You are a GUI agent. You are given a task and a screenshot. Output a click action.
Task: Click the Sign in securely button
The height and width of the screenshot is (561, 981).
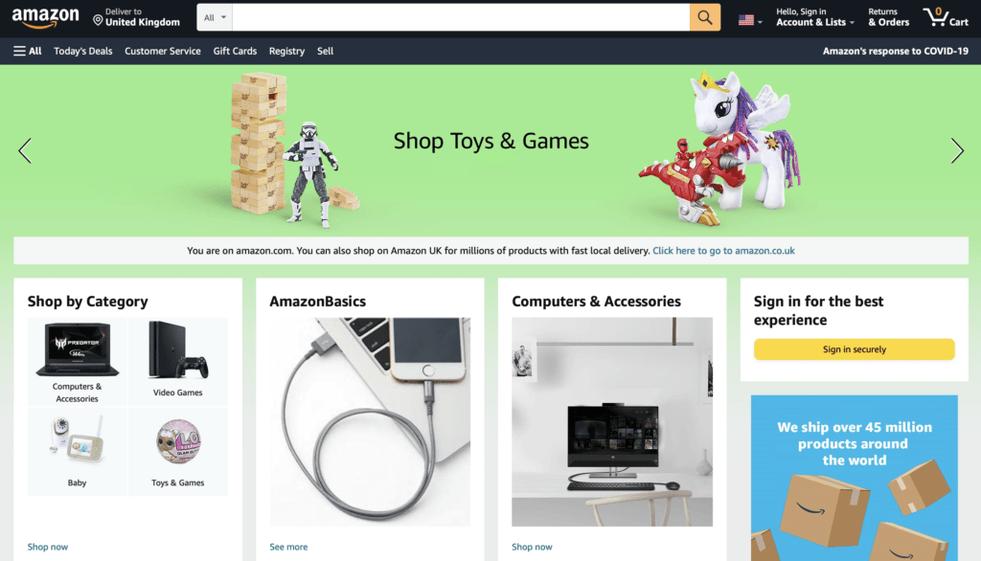[x=854, y=349]
